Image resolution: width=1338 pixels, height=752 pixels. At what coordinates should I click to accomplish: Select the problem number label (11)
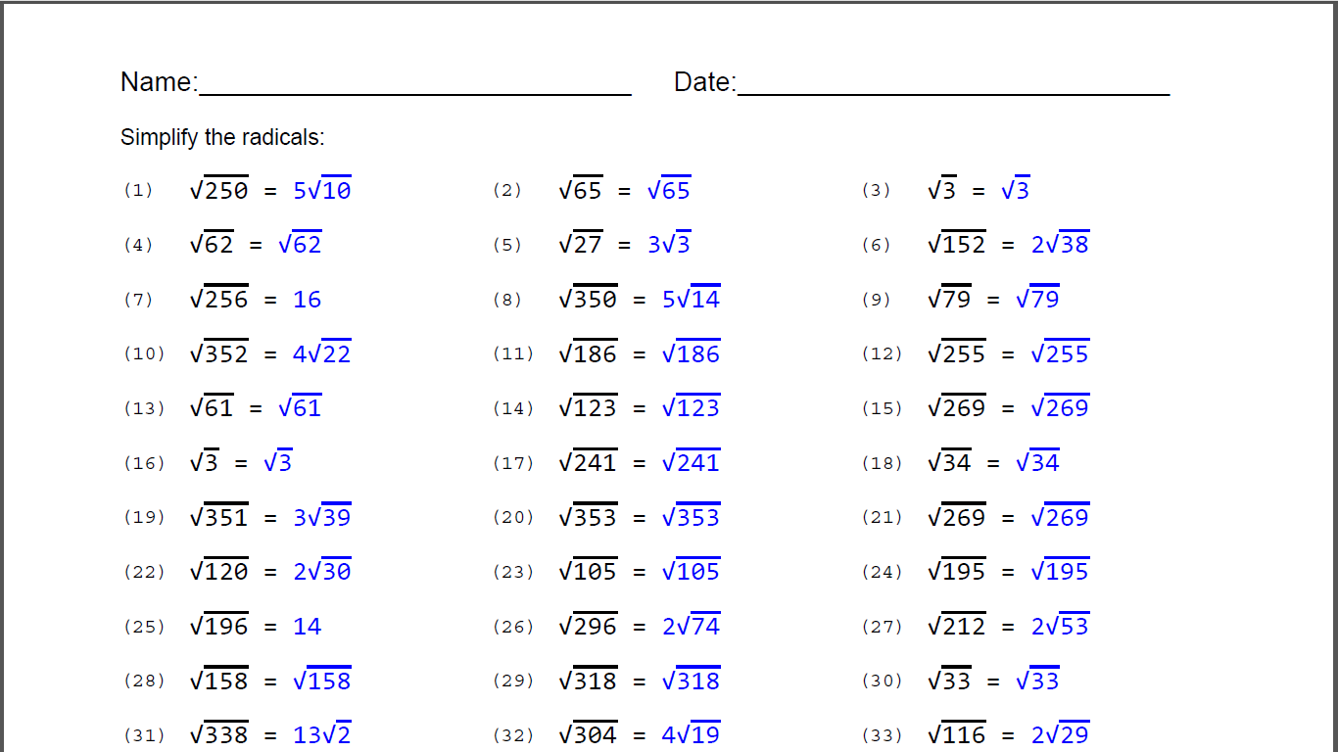tap(514, 353)
